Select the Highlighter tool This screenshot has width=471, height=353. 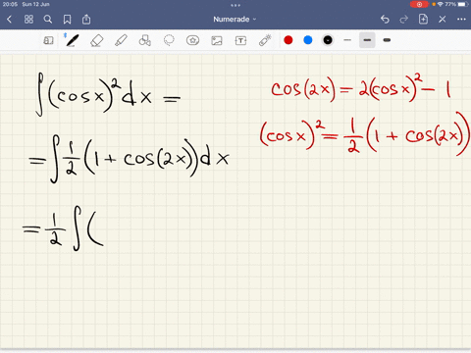click(121, 40)
